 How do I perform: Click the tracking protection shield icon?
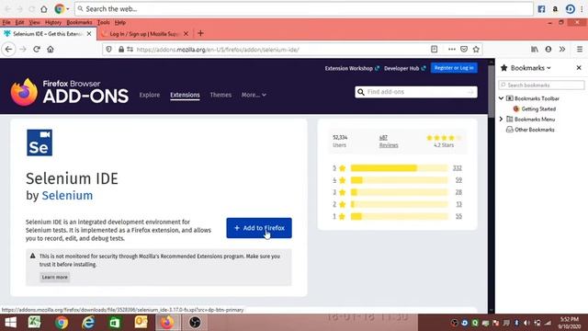tap(108, 49)
